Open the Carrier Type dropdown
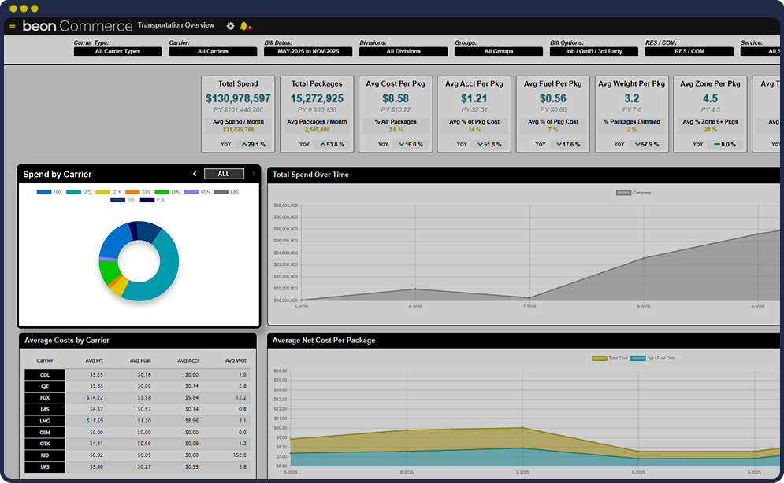This screenshot has width=784, height=483. (118, 51)
